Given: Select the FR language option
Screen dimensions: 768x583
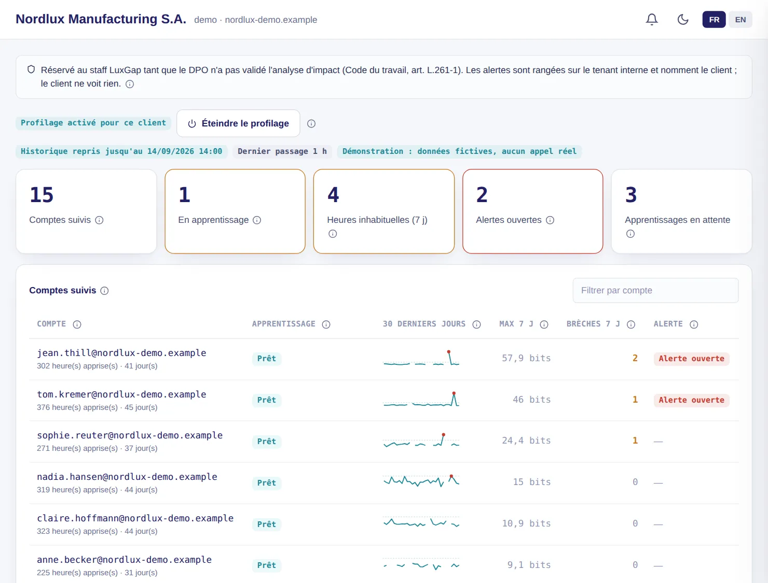Looking at the screenshot, I should [714, 20].
